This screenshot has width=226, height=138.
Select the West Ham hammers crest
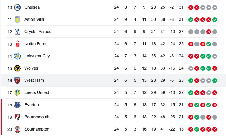click(x=17, y=81)
